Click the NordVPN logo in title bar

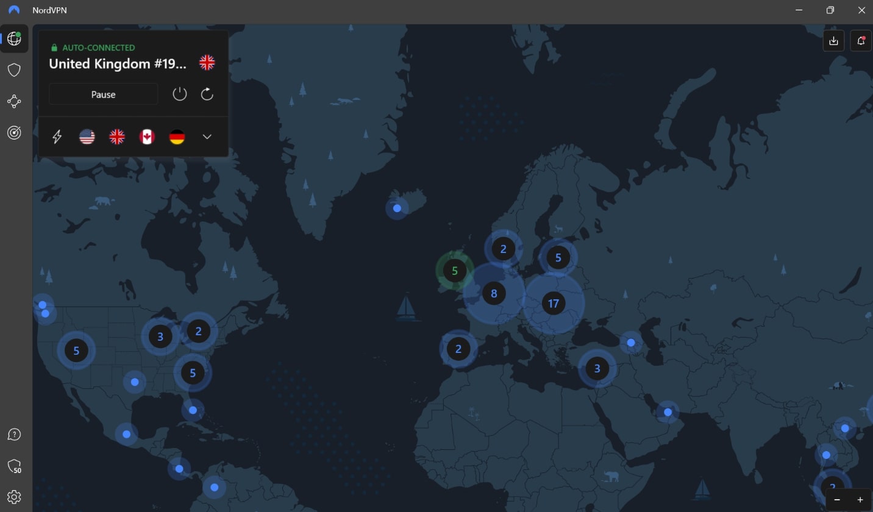pos(14,10)
